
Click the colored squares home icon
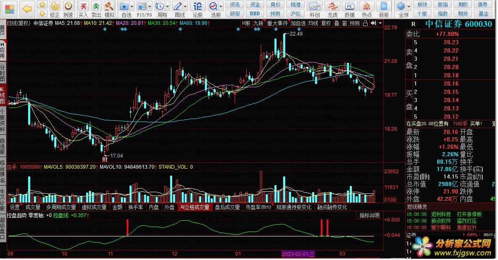pos(9,8)
